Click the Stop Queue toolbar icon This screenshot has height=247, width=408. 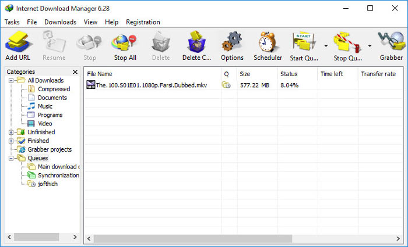click(347, 42)
